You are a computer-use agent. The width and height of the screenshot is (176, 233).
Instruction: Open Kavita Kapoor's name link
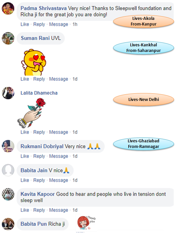tap(38, 194)
